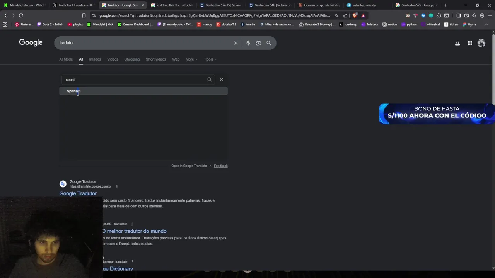The image size is (495, 278).
Task: Bookmark this page icon in address bar
Action: click(84, 15)
